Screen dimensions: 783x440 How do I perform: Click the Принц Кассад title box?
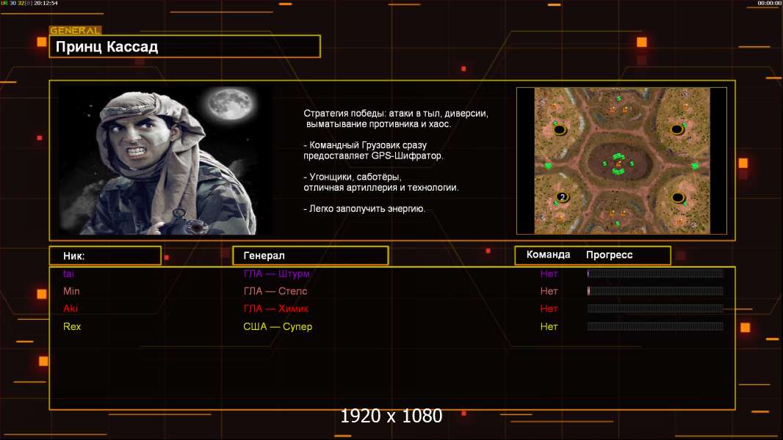coord(185,46)
